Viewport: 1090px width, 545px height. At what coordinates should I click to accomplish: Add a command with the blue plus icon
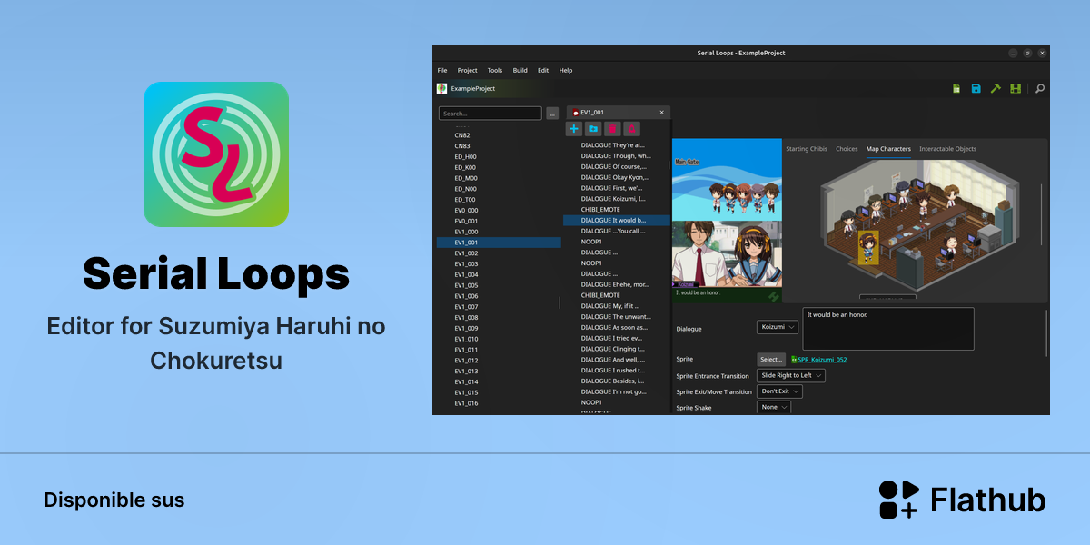[573, 129]
